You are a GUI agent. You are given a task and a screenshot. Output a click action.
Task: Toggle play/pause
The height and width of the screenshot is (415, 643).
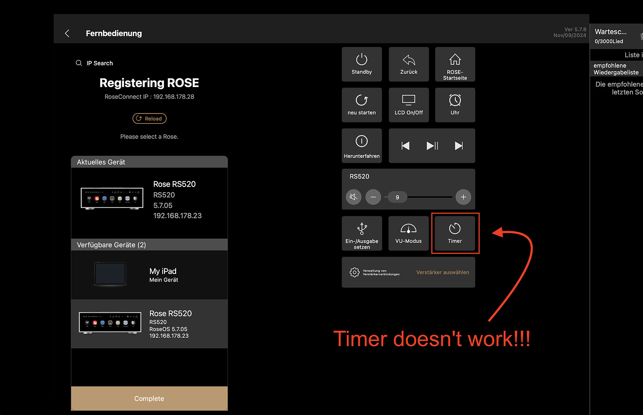tap(432, 146)
